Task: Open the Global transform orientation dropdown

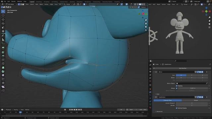Action: pos(68,4)
